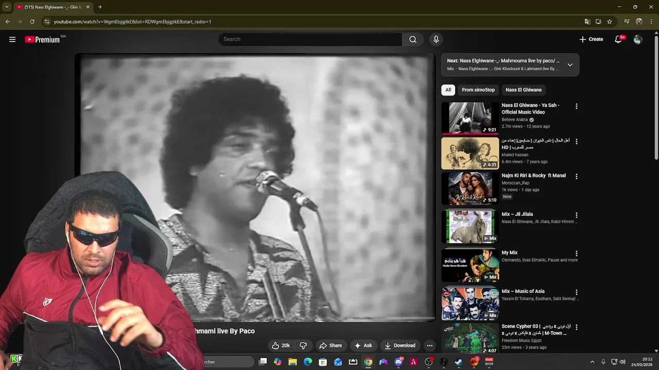Go to YouTube Premium home logo

tap(42, 40)
